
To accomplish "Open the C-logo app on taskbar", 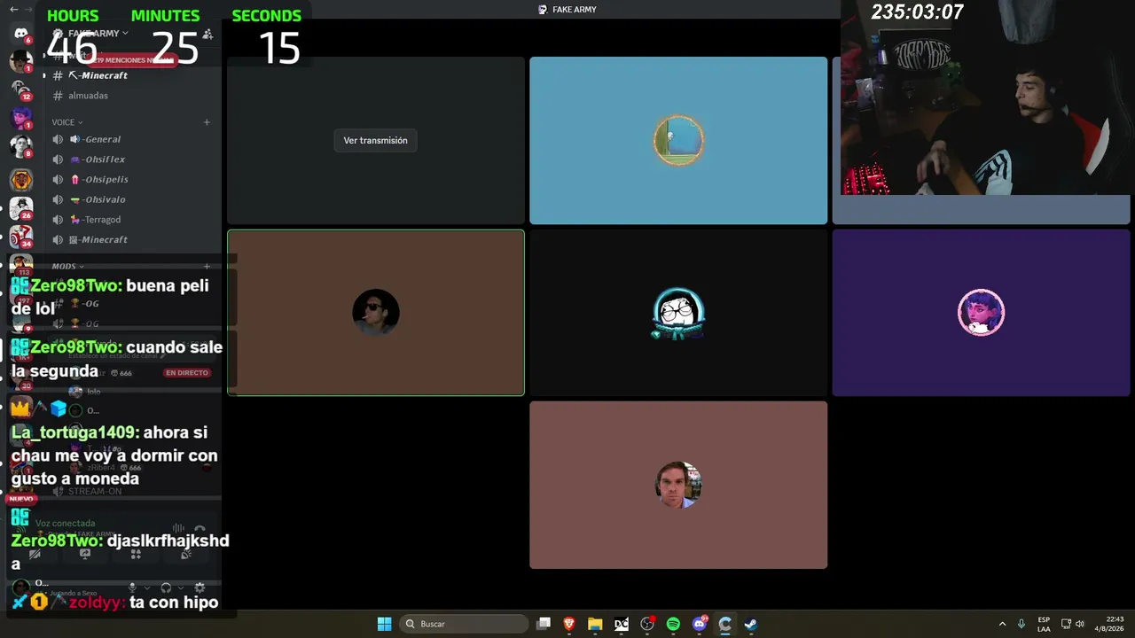I will 725,624.
